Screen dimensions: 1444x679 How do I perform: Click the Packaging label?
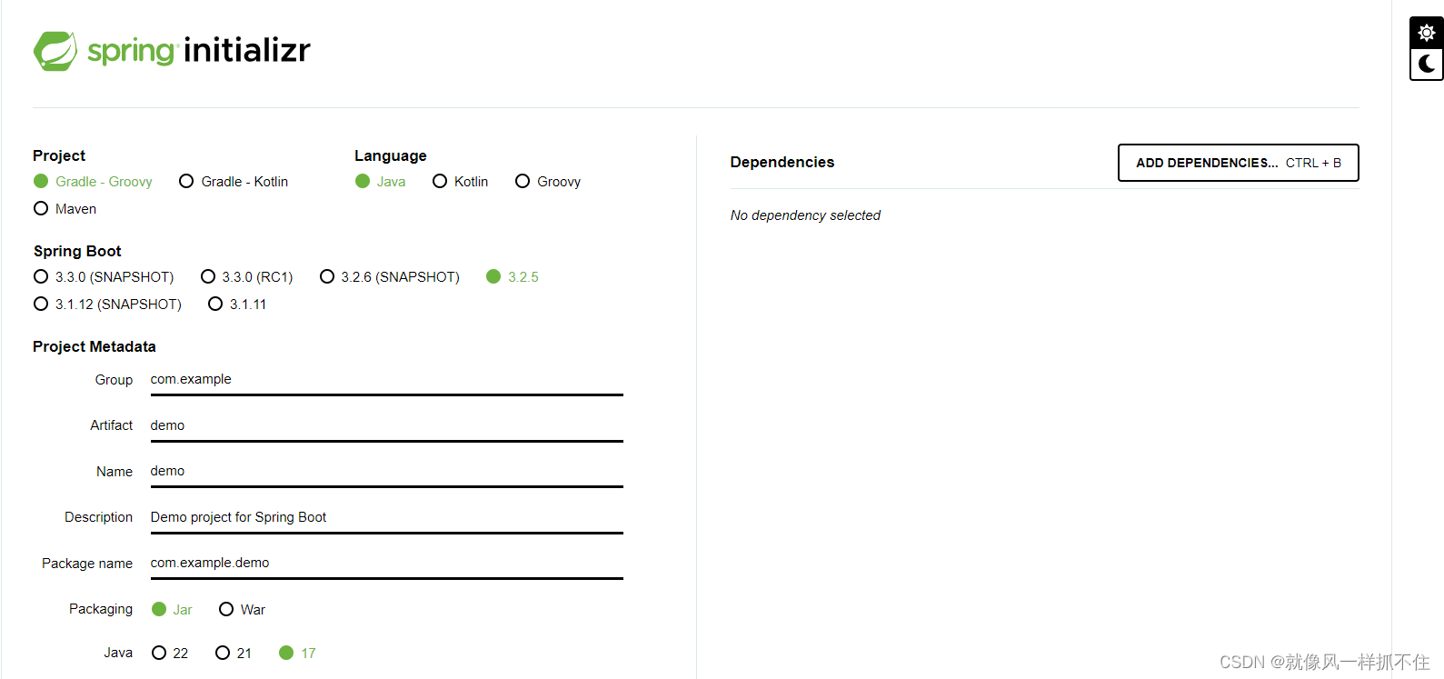point(101,609)
